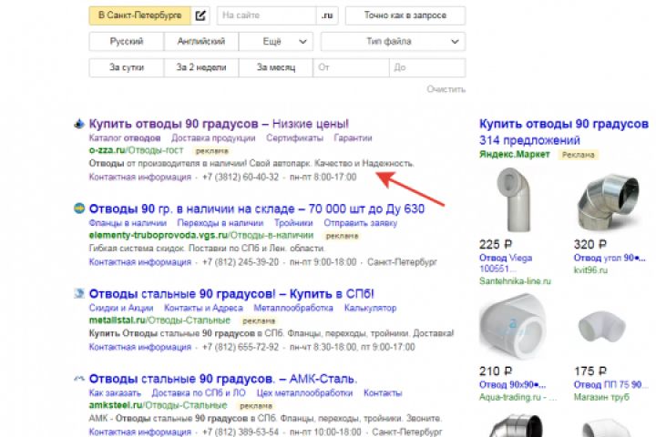Open Контактная информация for +7 (812) 655-72-92
The height and width of the screenshot is (437, 656).
pyautogui.click(x=139, y=347)
